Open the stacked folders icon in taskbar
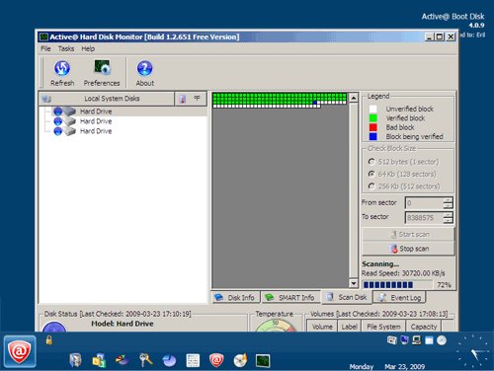This screenshot has height=371, width=494. point(99,360)
